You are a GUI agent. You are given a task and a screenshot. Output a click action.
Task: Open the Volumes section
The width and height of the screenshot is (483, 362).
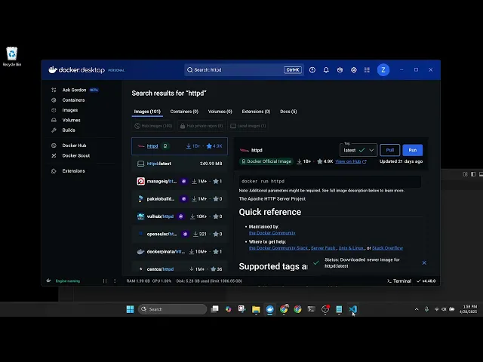coord(71,121)
